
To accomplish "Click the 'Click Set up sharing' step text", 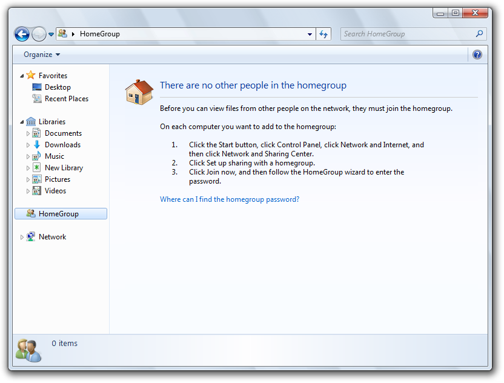I will tap(252, 163).
